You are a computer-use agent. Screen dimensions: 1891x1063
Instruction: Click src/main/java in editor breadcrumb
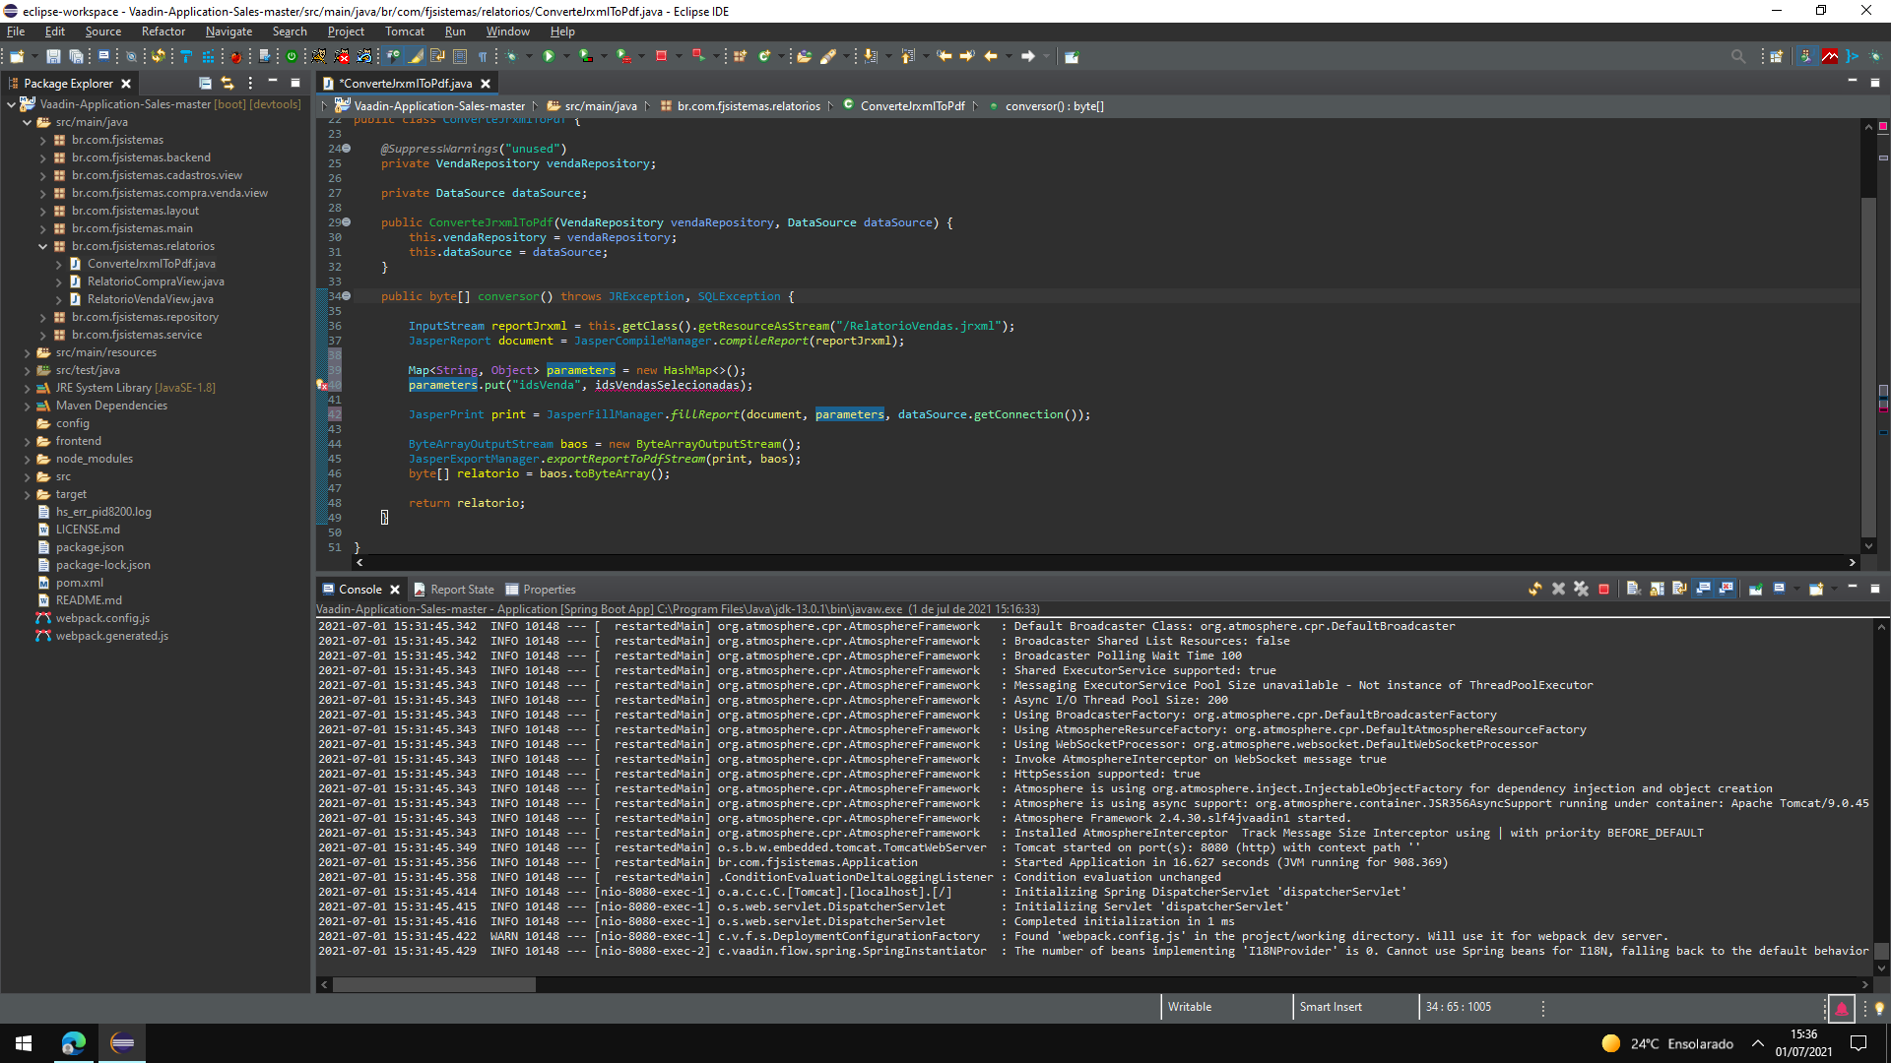[601, 106]
